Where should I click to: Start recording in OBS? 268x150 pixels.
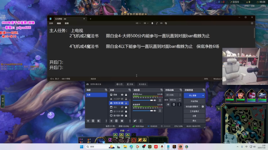pos(194,101)
